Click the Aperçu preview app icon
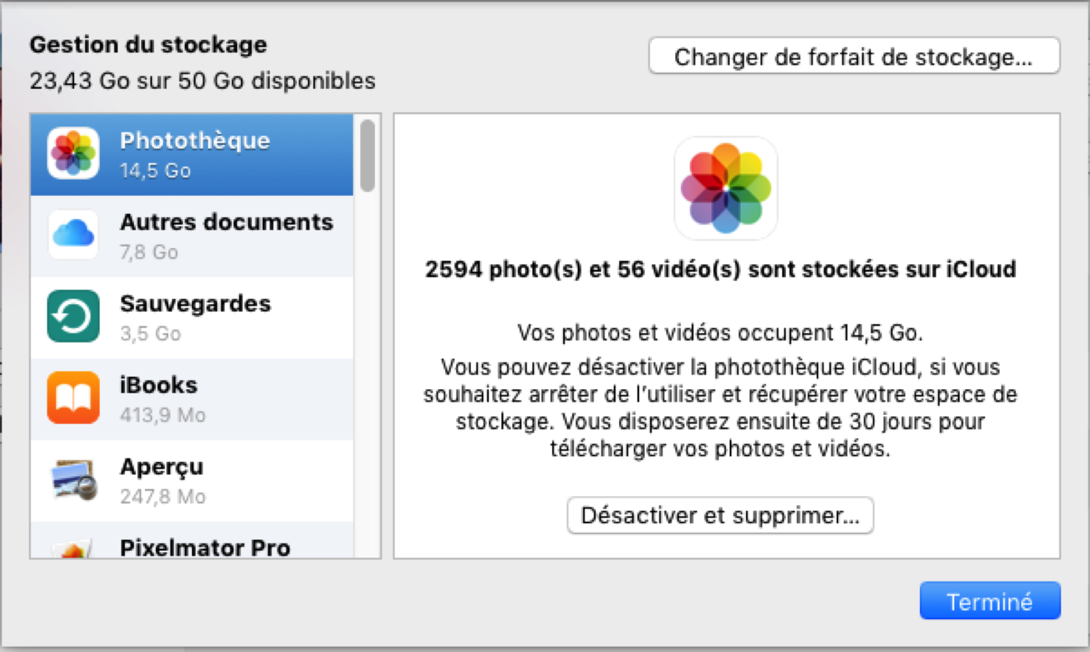Screen dimensions: 1090x652 73,480
